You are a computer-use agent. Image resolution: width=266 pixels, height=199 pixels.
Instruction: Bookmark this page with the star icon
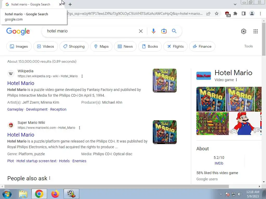point(217,13)
